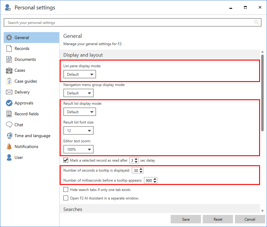267x227 pixels.
Task: Click the Cases briefcase icon
Action: click(x=9, y=71)
